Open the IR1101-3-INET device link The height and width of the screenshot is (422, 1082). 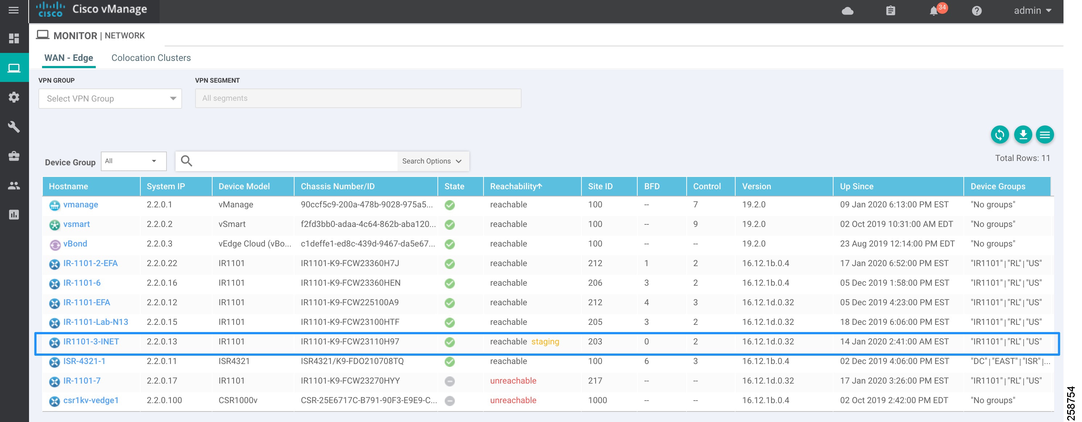coord(91,342)
